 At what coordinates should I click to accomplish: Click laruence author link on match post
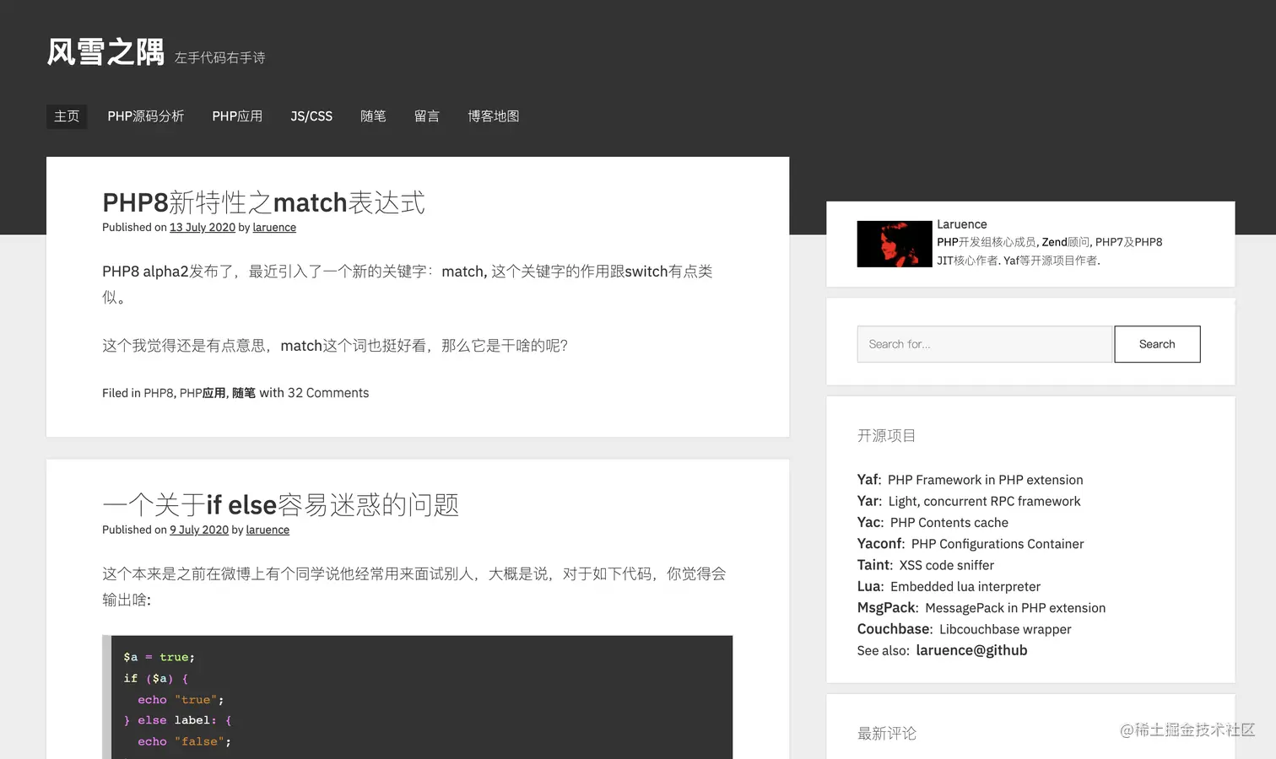(x=274, y=228)
